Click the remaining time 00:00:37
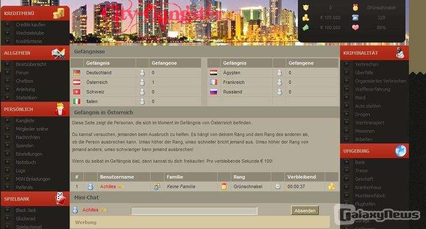The height and width of the screenshot is (229, 426). pyautogui.click(x=296, y=186)
